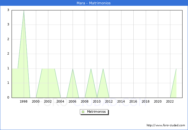Click the 2020 x-axis label
Screen dimensions: 188x130
[x=158, y=101]
